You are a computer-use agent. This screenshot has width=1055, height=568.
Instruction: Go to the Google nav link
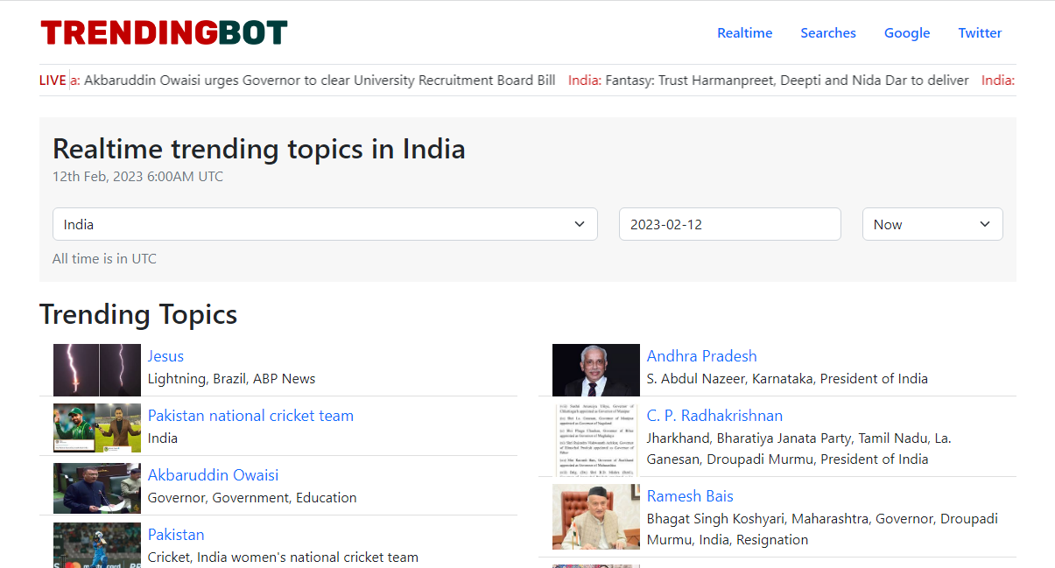pyautogui.click(x=907, y=33)
